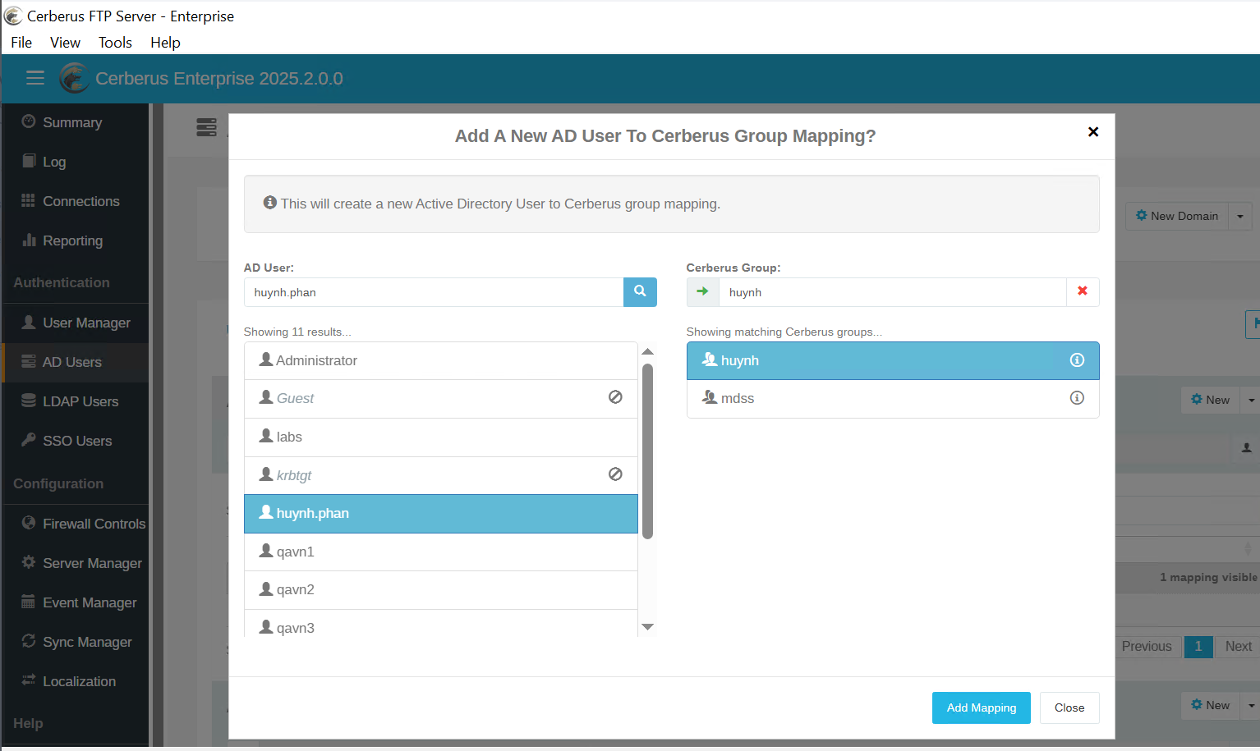Image resolution: width=1260 pixels, height=751 pixels.
Task: Select Administrator in AD user results
Action: [441, 360]
